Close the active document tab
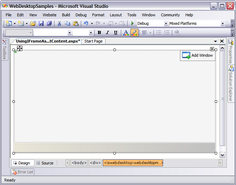 [222, 41]
